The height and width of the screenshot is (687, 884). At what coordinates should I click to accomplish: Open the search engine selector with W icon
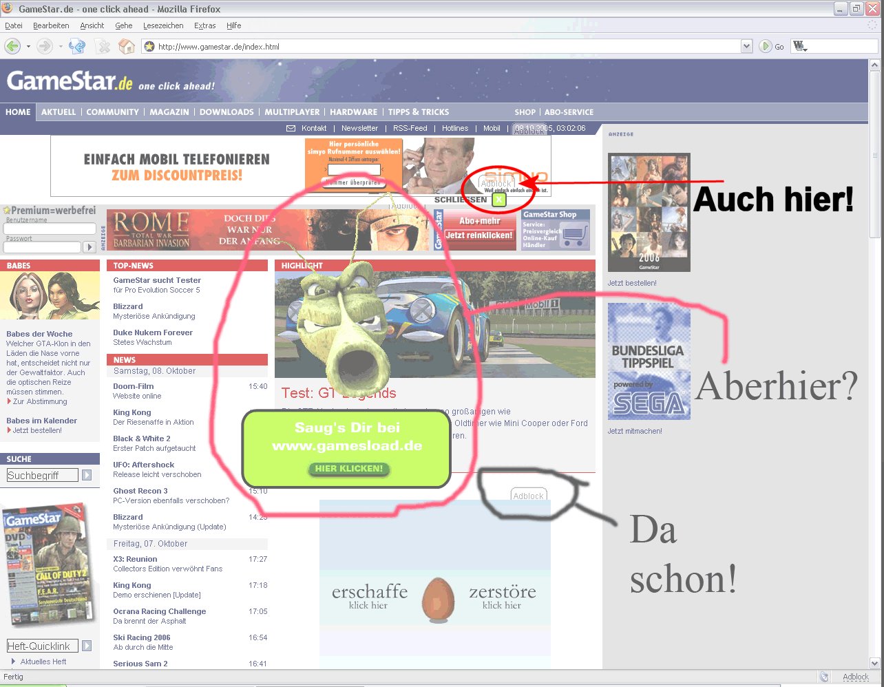point(800,47)
